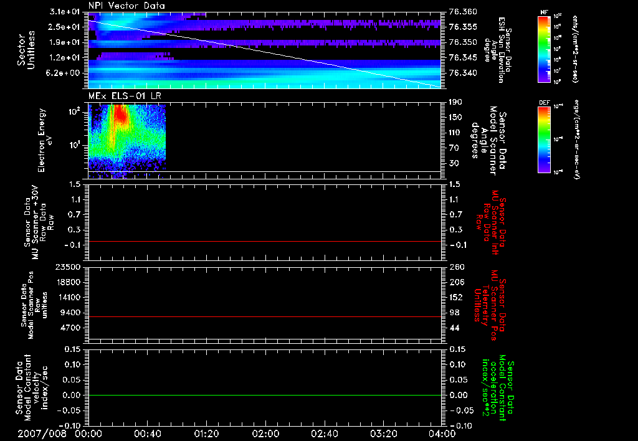Viewport: 638px width, 441px height.
Task: Click the "ESH Sun Elevation Angle" axis title
Action: tap(497, 50)
